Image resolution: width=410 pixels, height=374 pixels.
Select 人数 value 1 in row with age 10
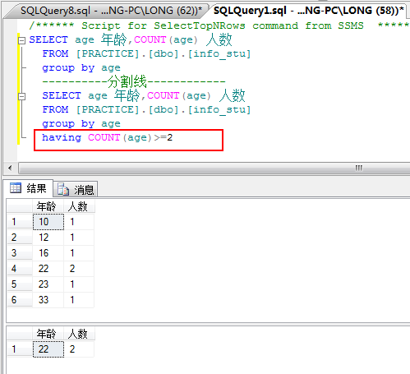[79, 222]
